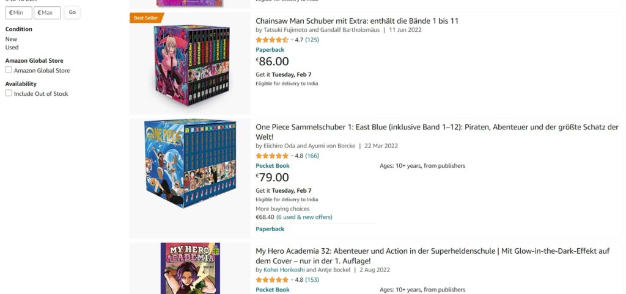The image size is (626, 294).
Task: Click the One Piece star rating icons
Action: coord(272,156)
